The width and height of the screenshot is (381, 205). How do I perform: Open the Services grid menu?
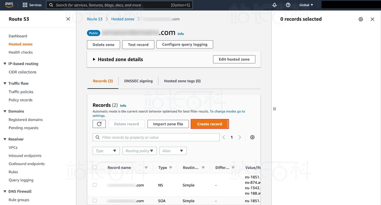pos(32,5)
